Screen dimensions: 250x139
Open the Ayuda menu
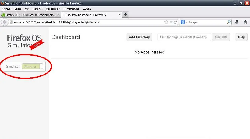[87, 9]
